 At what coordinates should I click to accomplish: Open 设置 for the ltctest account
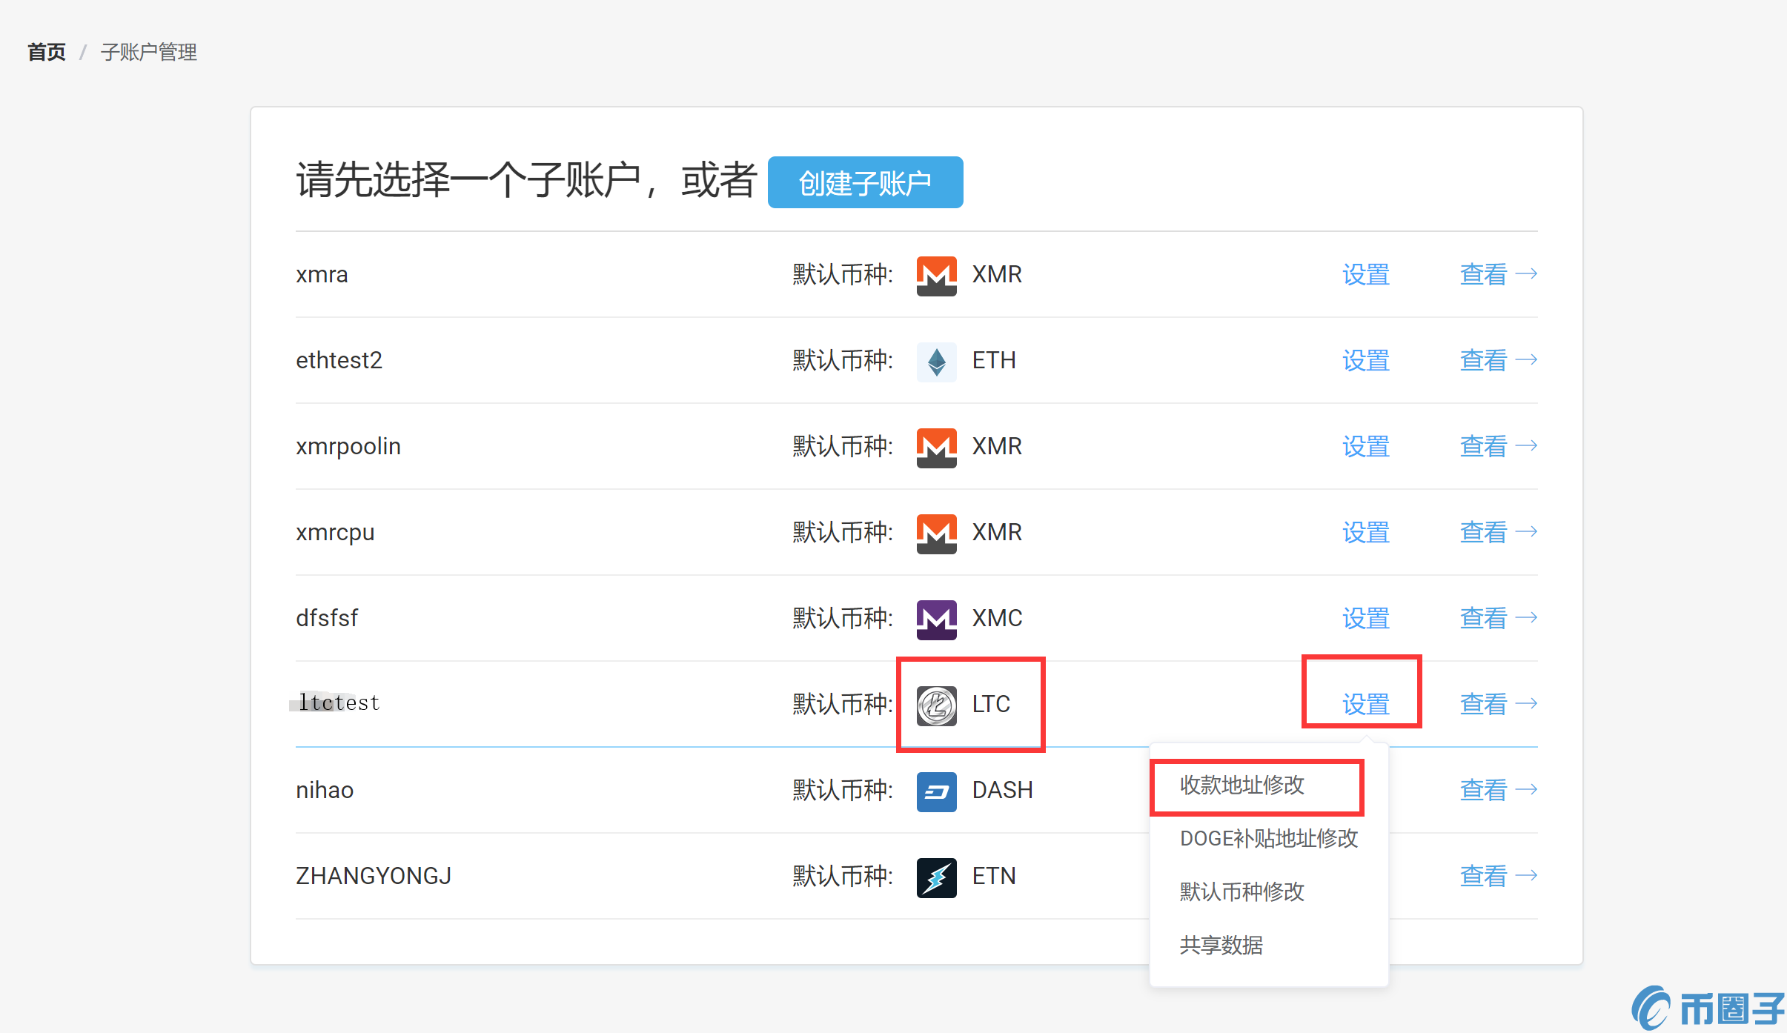(1365, 705)
